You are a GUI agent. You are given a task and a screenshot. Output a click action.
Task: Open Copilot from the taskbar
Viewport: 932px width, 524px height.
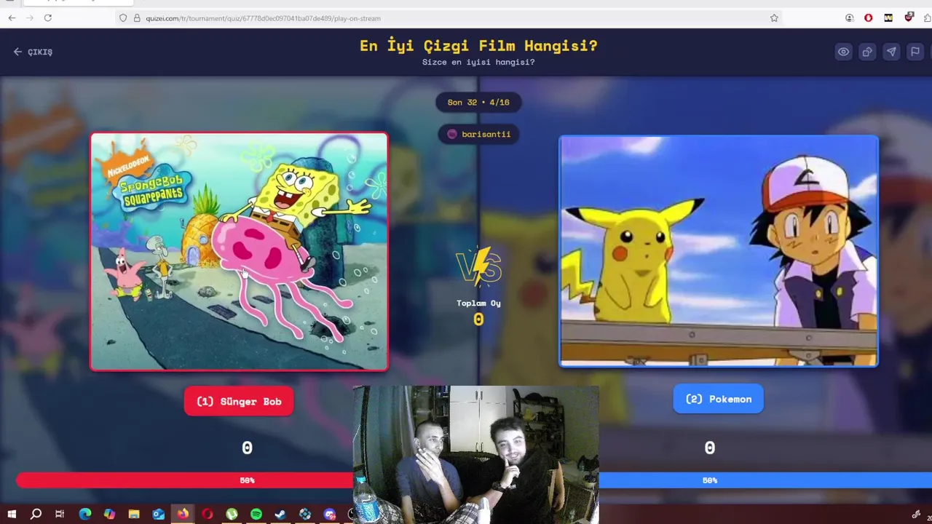point(109,515)
